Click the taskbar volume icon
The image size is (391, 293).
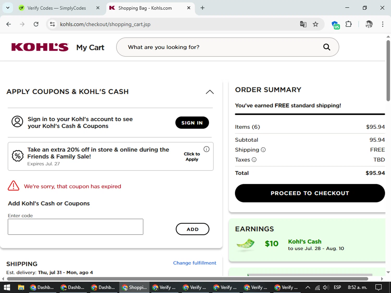pyautogui.click(x=326, y=287)
